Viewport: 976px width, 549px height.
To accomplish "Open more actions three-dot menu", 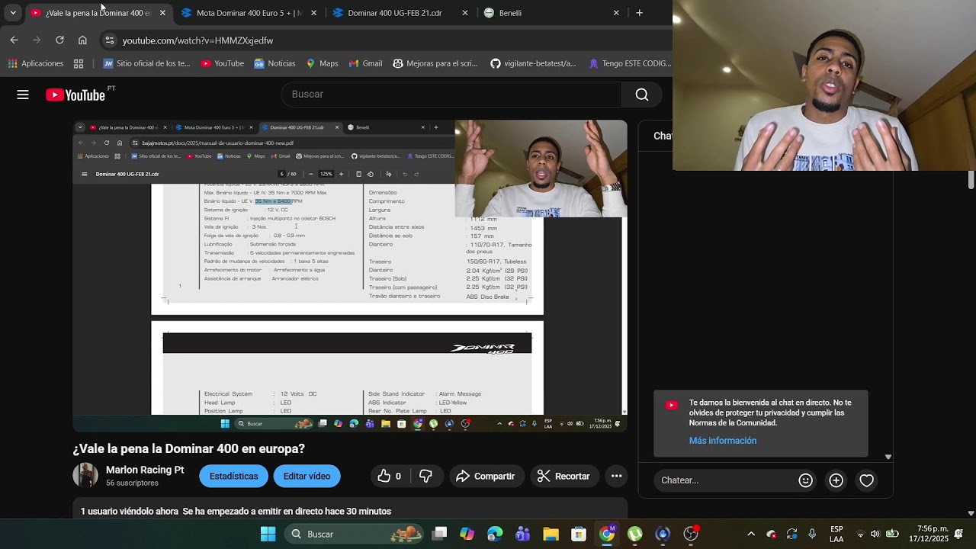I will coord(616,476).
